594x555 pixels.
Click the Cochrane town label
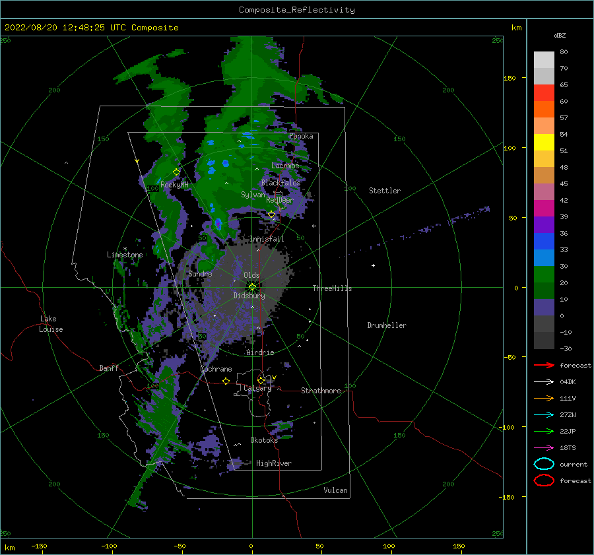(x=216, y=369)
